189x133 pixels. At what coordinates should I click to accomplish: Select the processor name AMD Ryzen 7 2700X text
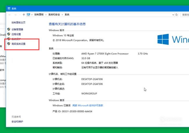[105, 54]
